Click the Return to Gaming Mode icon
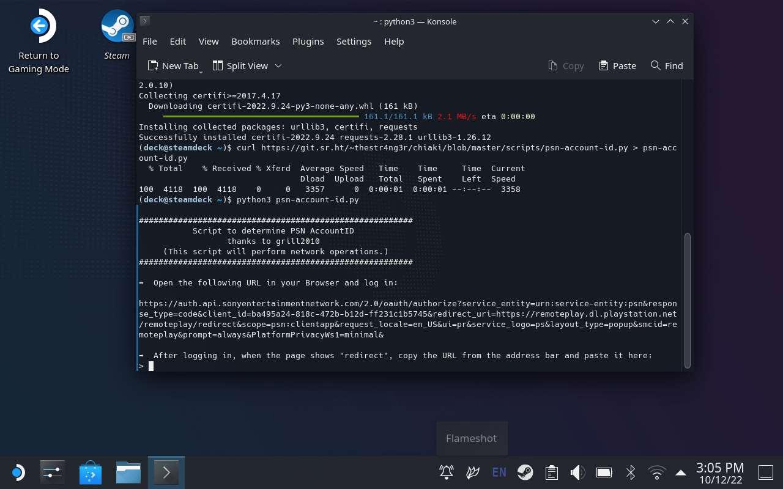The width and height of the screenshot is (783, 489). 39,28
